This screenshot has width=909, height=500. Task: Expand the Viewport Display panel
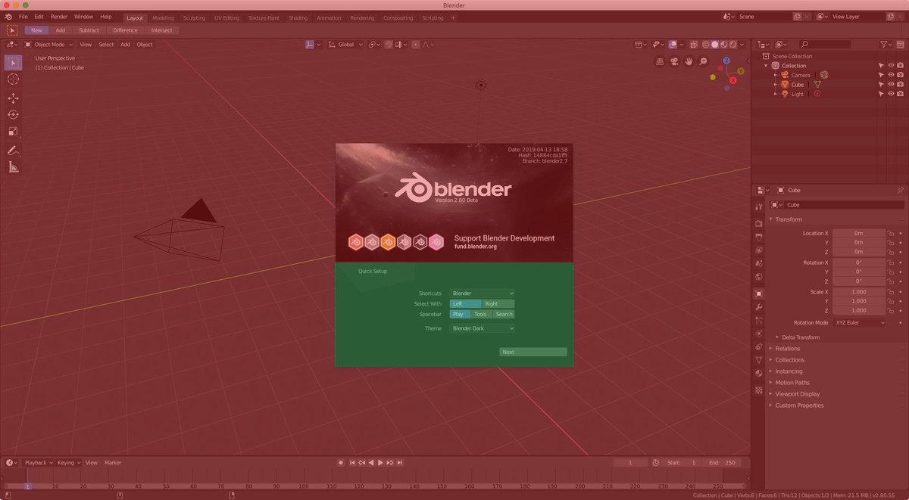coord(797,394)
